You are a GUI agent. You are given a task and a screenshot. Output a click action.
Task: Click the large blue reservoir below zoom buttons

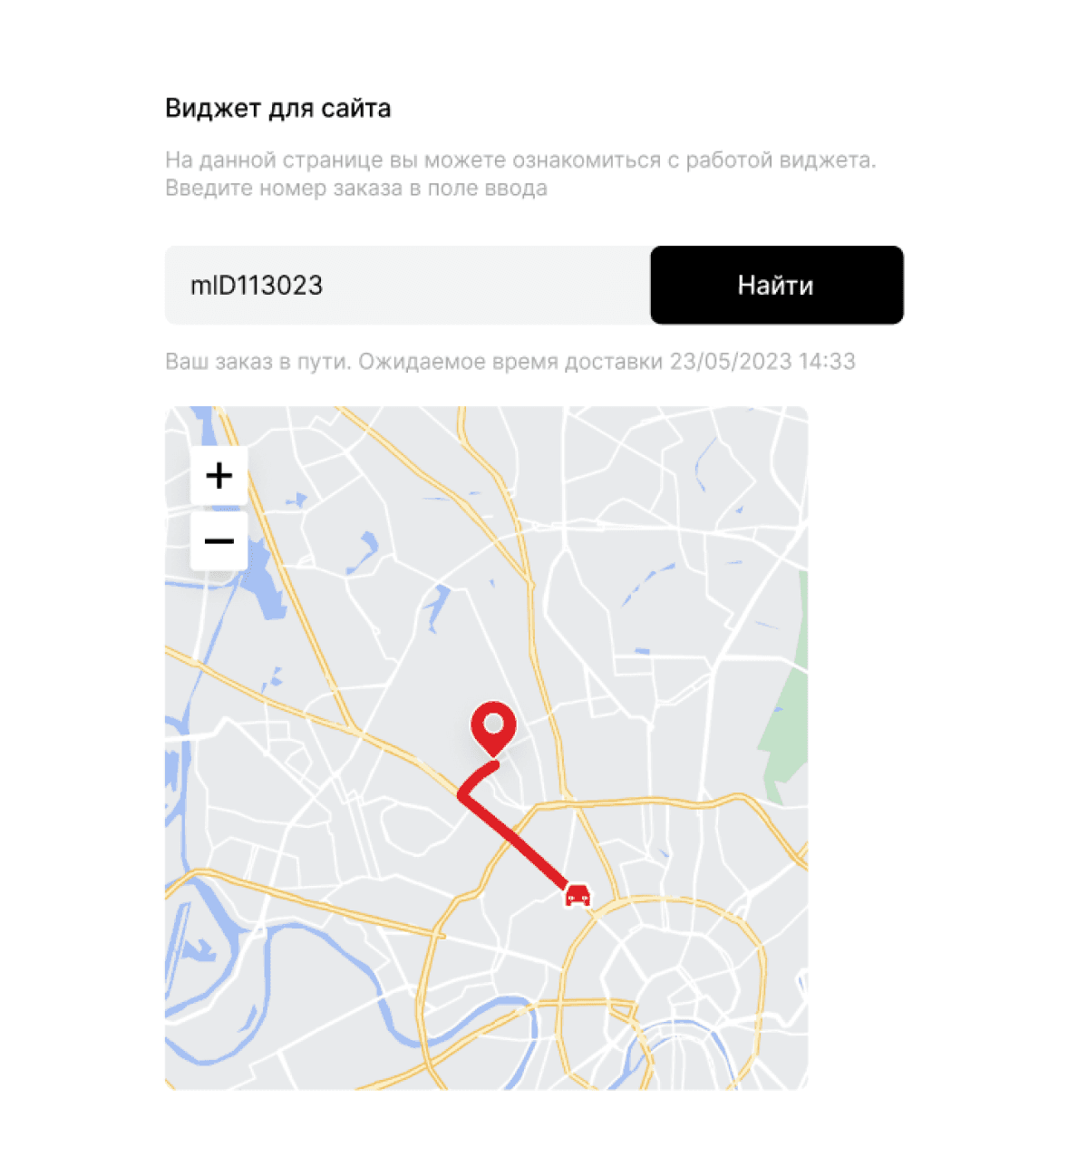pos(263,580)
